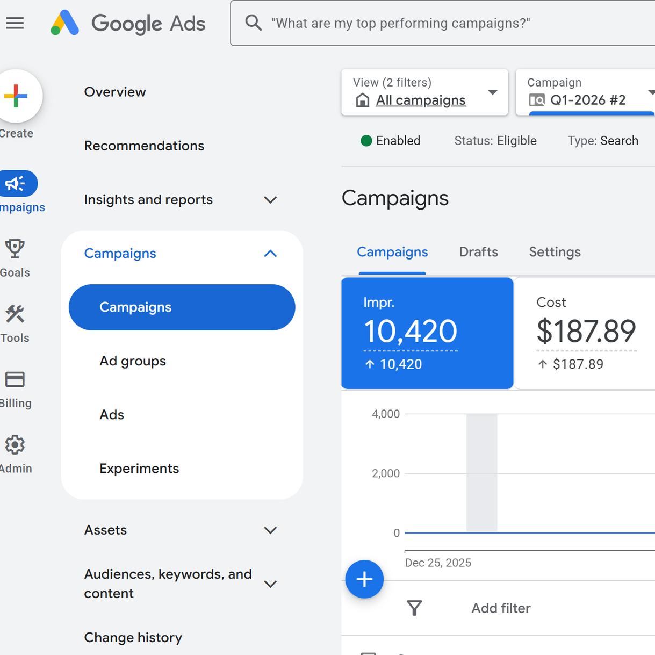This screenshot has height=655, width=655.
Task: Select the Impr. metric card
Action: (x=427, y=333)
